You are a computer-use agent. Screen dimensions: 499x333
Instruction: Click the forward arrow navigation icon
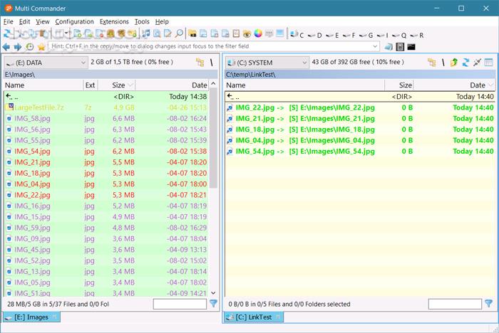coord(18,47)
